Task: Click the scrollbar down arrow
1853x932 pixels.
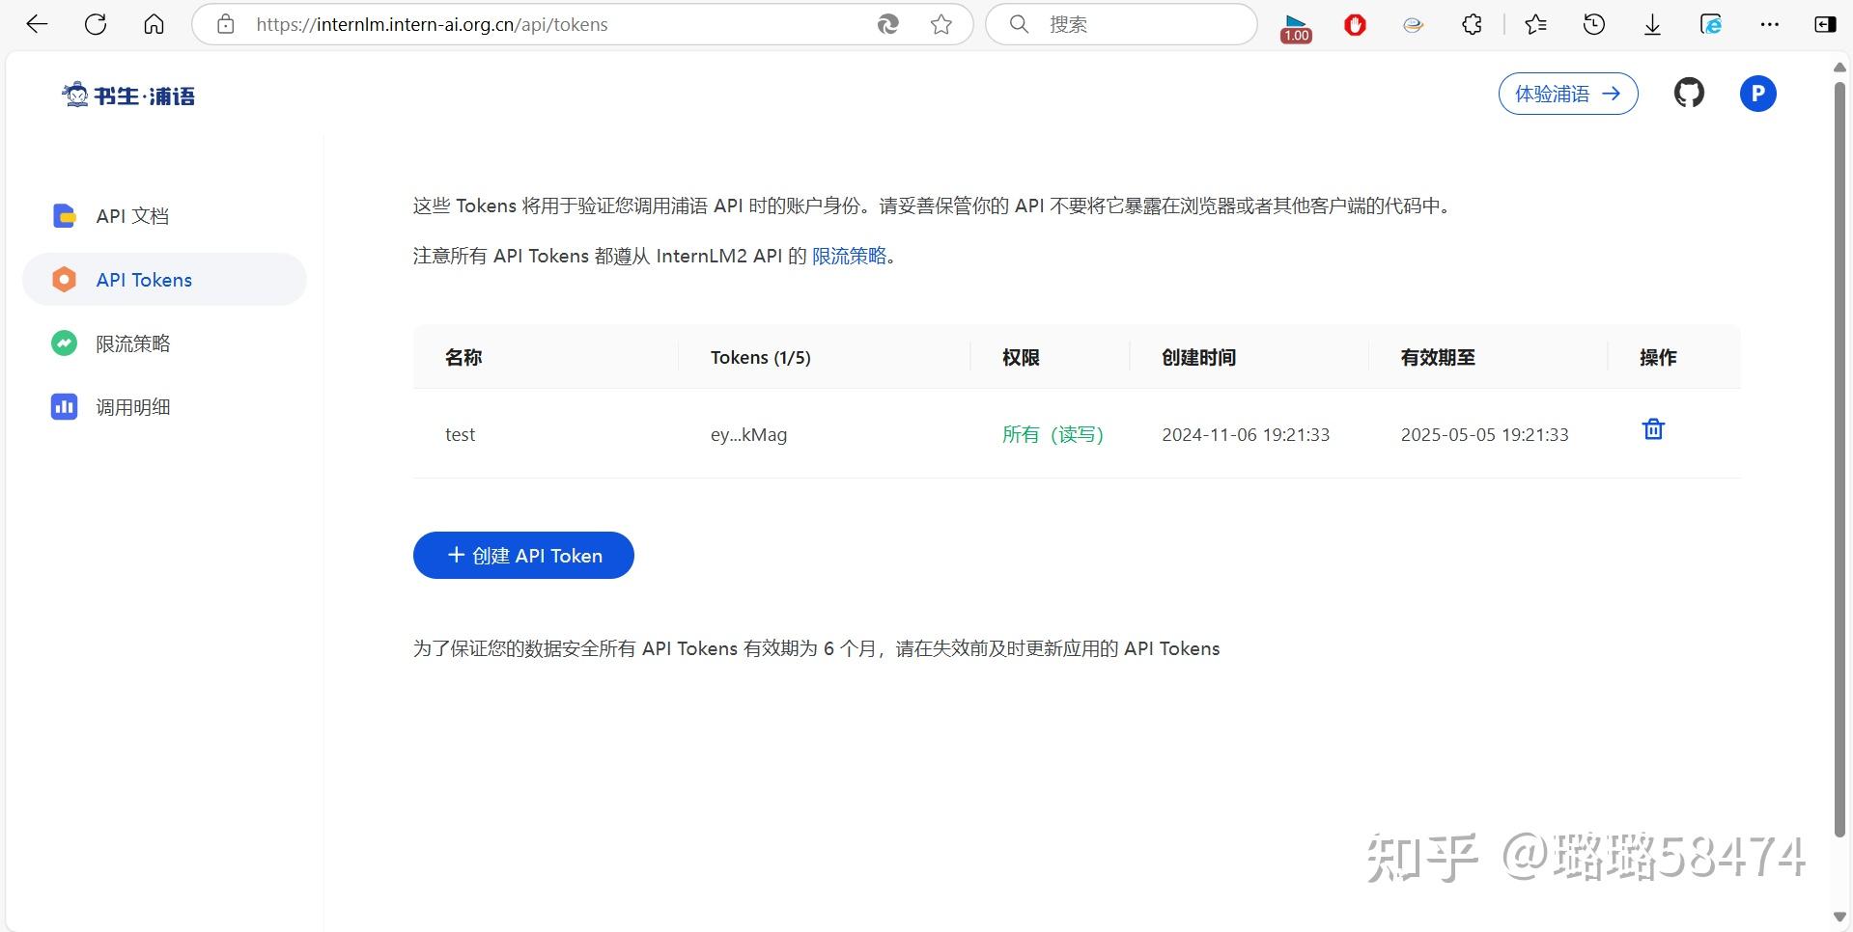Action: click(1839, 918)
